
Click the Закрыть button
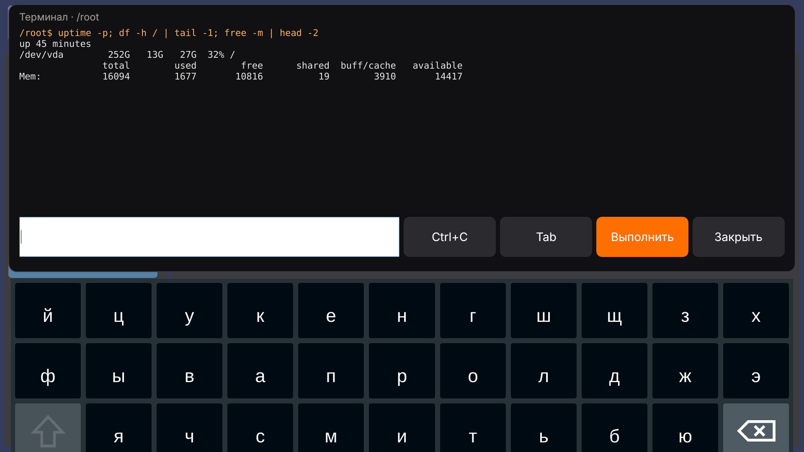pos(738,237)
